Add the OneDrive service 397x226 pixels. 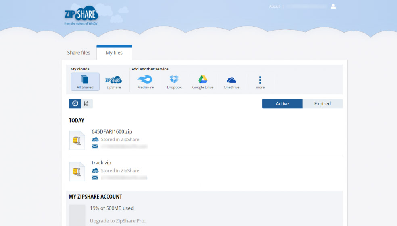tap(232, 82)
